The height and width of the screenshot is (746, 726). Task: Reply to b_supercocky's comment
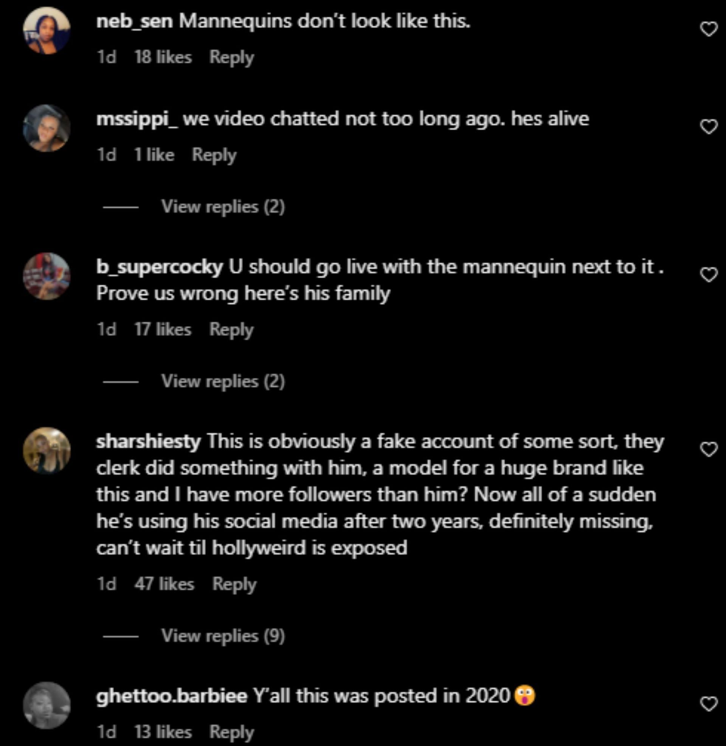(231, 330)
